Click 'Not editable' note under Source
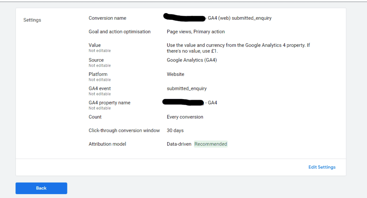Screen dimensions: 367x198 tap(100, 66)
